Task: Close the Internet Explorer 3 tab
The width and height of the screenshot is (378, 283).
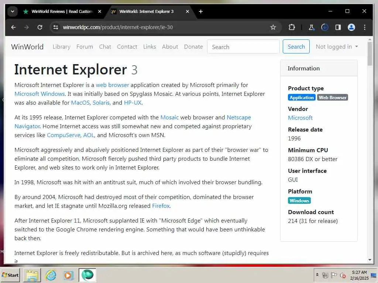Action: point(187,11)
